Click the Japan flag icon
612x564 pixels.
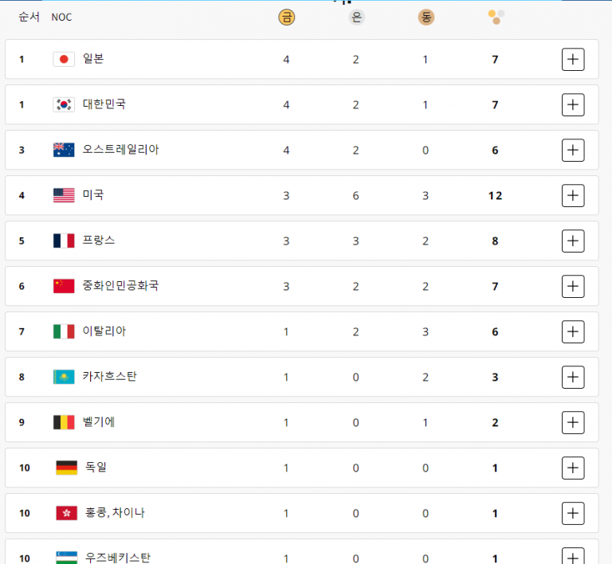pyautogui.click(x=64, y=59)
